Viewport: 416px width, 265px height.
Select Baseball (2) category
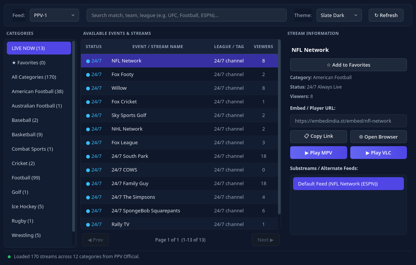tap(39, 120)
